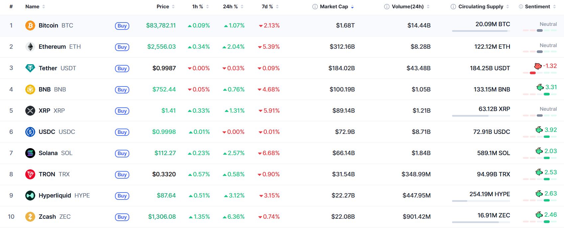Sort by 24h % change
This screenshot has height=228, width=564.
[233, 7]
